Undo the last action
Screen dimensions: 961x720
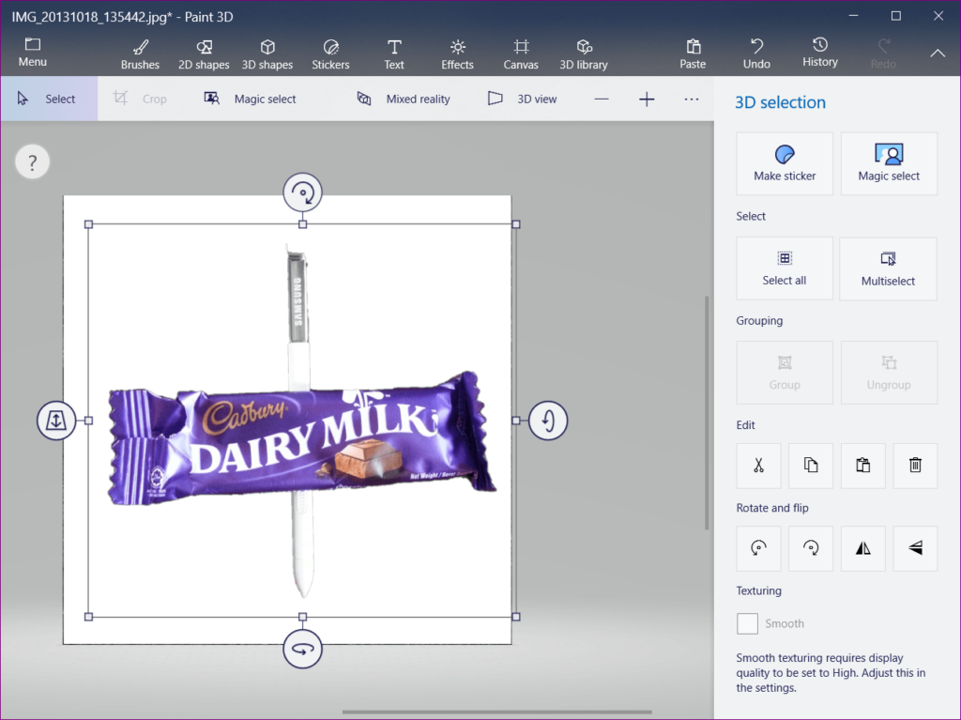click(x=756, y=54)
